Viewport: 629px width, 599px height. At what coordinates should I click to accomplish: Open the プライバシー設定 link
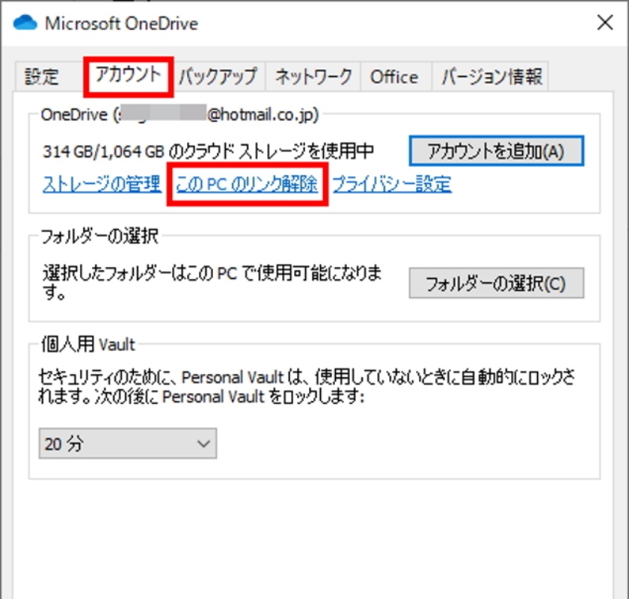(x=392, y=186)
